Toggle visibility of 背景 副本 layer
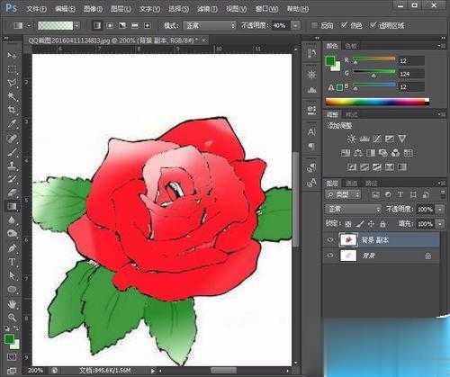Viewport: 450px width, 377px height. pyautogui.click(x=330, y=240)
